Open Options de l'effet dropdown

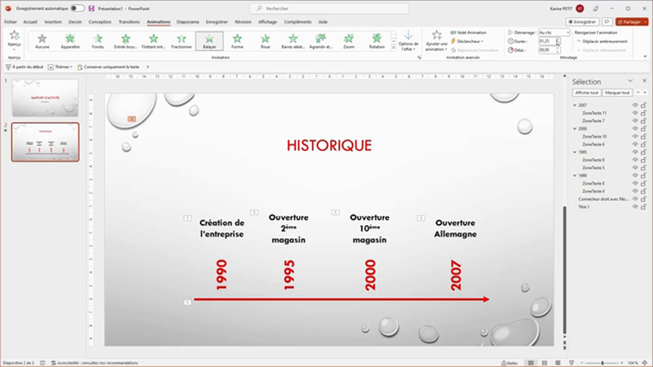(x=408, y=41)
